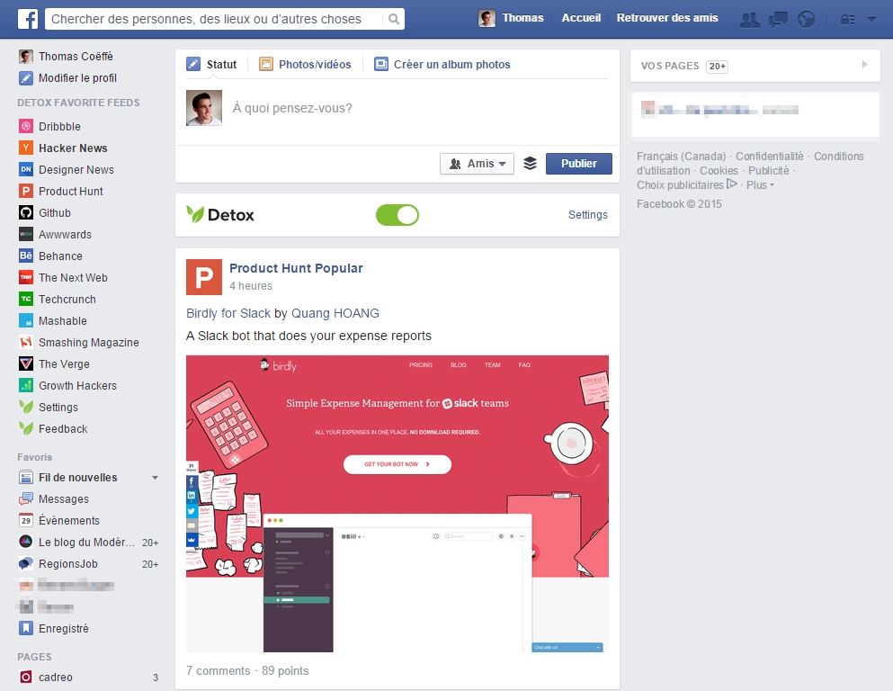
Task: Click the Behance Bē icon
Action: [26, 256]
